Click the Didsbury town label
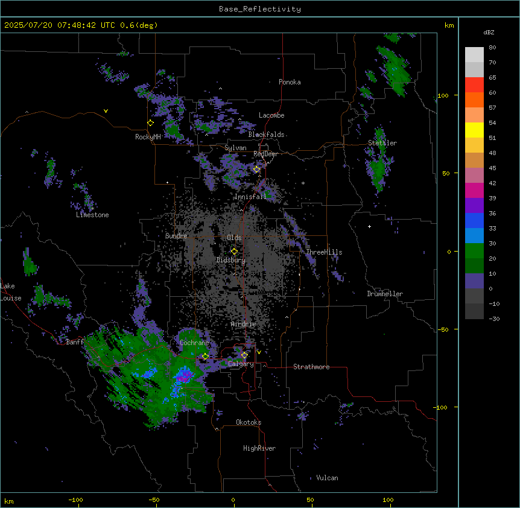Viewport: 520px width, 508px height. point(231,260)
